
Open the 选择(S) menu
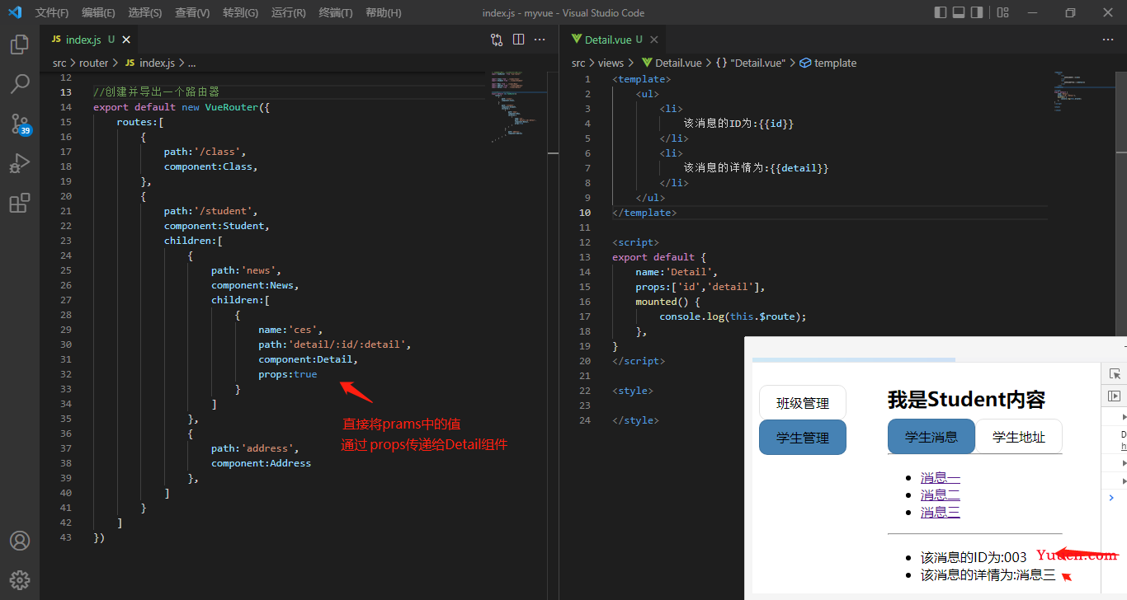[x=145, y=12]
